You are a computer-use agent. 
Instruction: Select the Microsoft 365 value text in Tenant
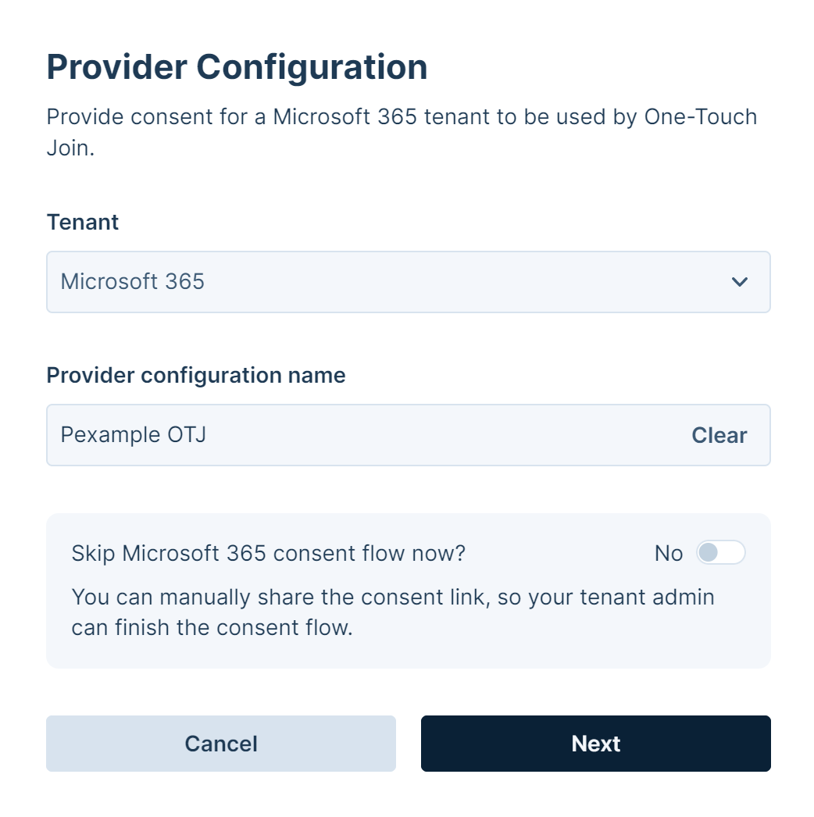pyautogui.click(x=133, y=282)
